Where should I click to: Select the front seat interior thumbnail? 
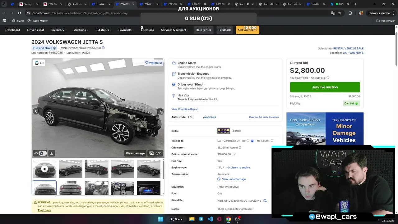(x=97, y=188)
